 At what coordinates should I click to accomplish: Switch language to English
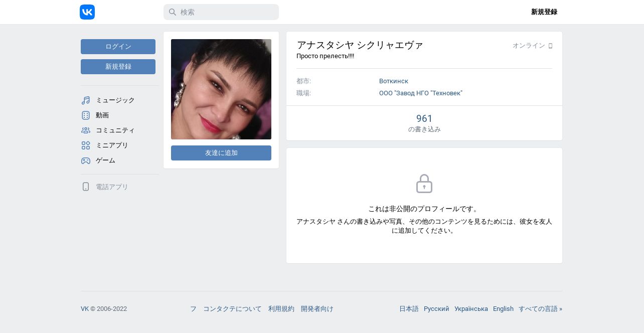point(503,309)
